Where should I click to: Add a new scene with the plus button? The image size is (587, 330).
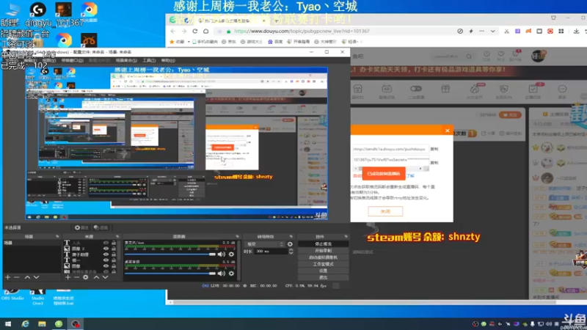point(7,277)
